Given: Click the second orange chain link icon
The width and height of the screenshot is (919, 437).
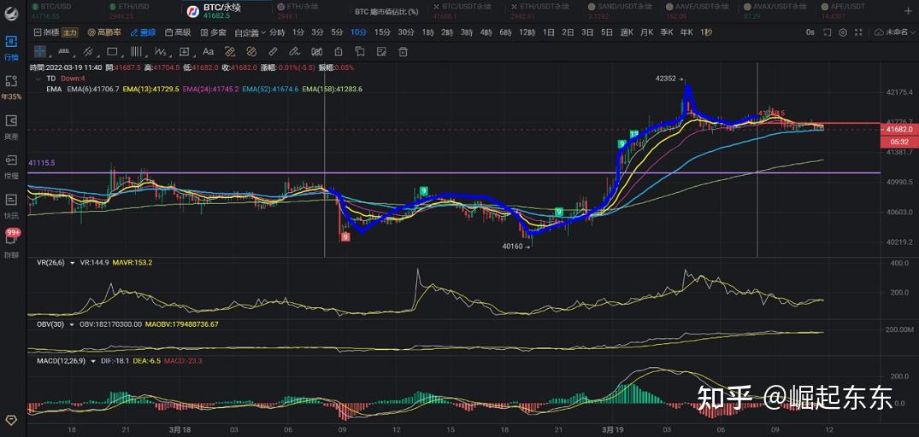Looking at the screenshot, I should [252, 51].
